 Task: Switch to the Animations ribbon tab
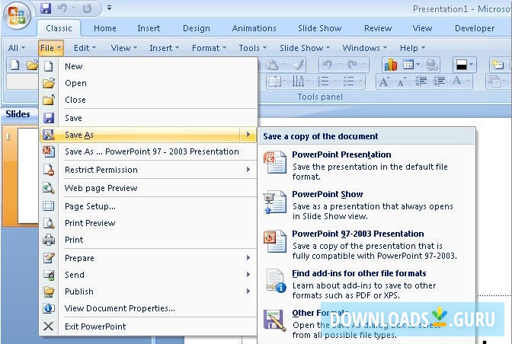pyautogui.click(x=254, y=28)
